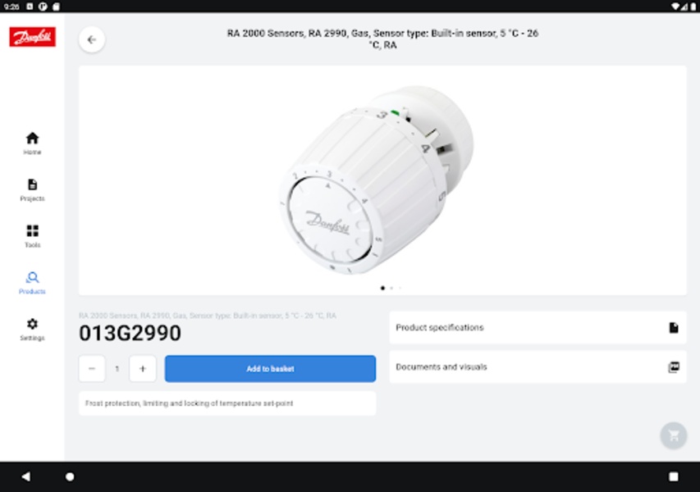Expand Documents and visuals
This screenshot has height=492, width=700.
point(538,367)
